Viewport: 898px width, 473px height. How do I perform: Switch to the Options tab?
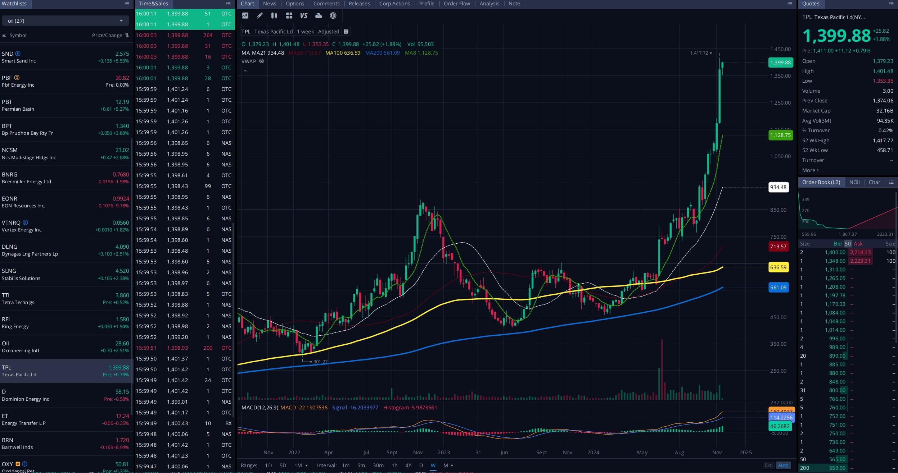[x=295, y=4]
